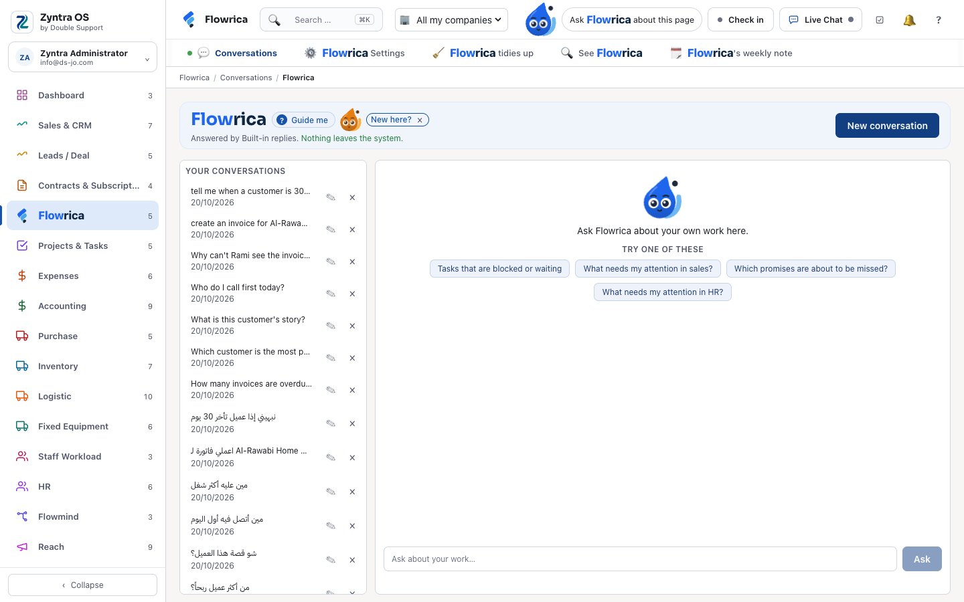Click 'Ask Flowrica about this page'
Image resolution: width=964 pixels, height=602 pixels.
point(632,20)
